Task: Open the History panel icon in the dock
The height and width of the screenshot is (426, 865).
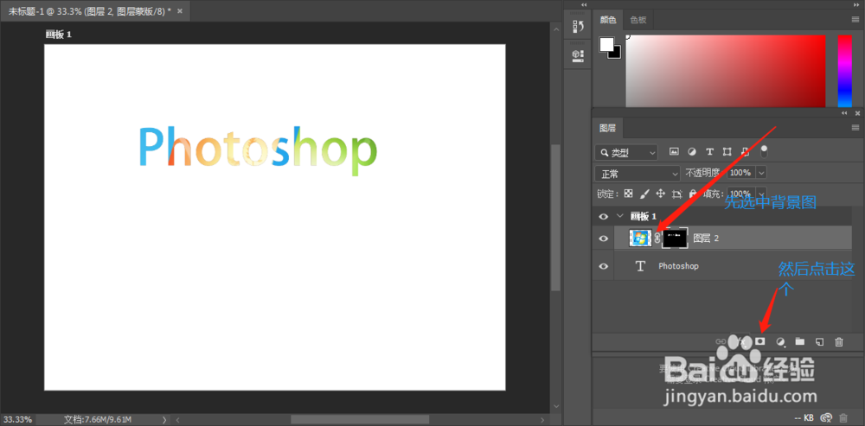Action: pos(578,25)
